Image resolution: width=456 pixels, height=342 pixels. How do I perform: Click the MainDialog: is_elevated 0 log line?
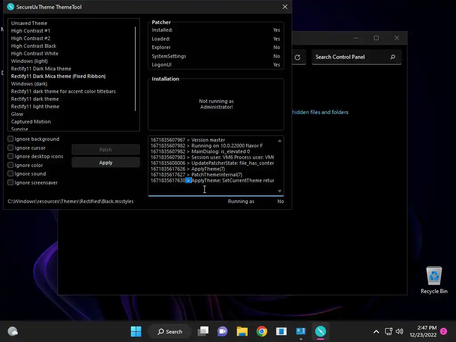coord(200,151)
